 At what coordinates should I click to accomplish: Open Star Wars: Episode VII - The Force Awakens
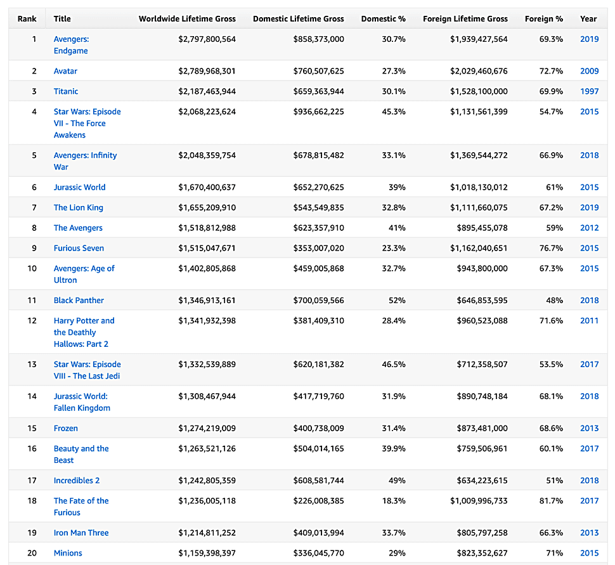pyautogui.click(x=87, y=123)
